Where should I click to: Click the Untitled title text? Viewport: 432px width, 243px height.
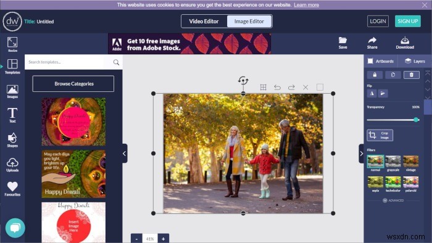(x=45, y=22)
